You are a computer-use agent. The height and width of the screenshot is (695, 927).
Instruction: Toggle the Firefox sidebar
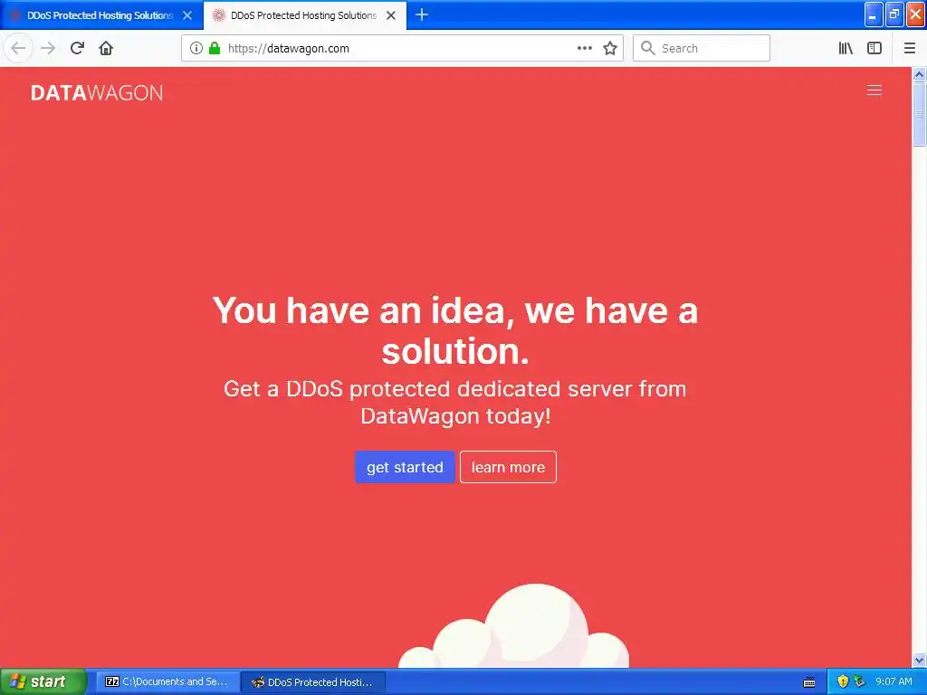[x=874, y=48]
